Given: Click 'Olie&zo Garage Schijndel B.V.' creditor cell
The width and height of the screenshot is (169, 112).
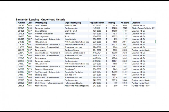Looking at the screenshot, I should 143,28.
